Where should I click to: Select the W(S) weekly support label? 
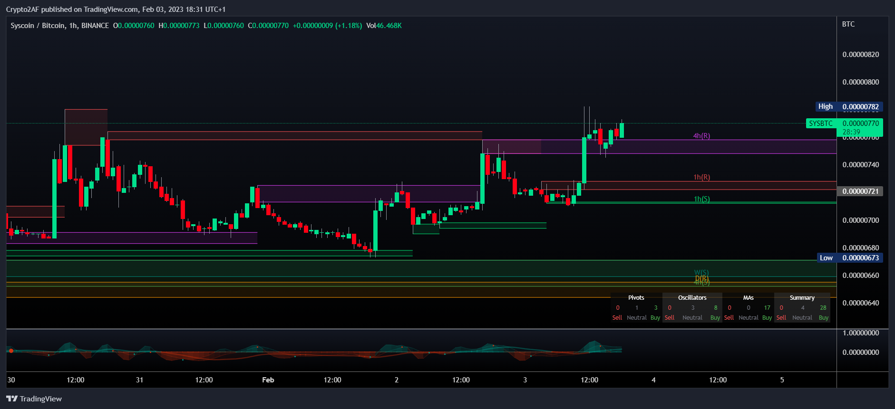[701, 273]
